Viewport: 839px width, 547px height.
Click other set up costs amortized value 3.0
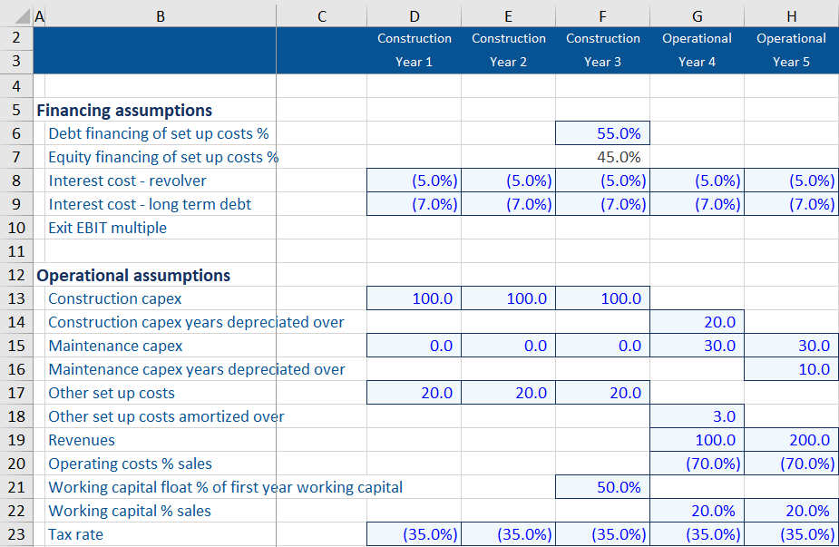click(x=697, y=416)
